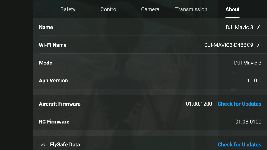Check for Updates for Aircraft Firmware
Screen dimensions: 267x150
pos(239,104)
